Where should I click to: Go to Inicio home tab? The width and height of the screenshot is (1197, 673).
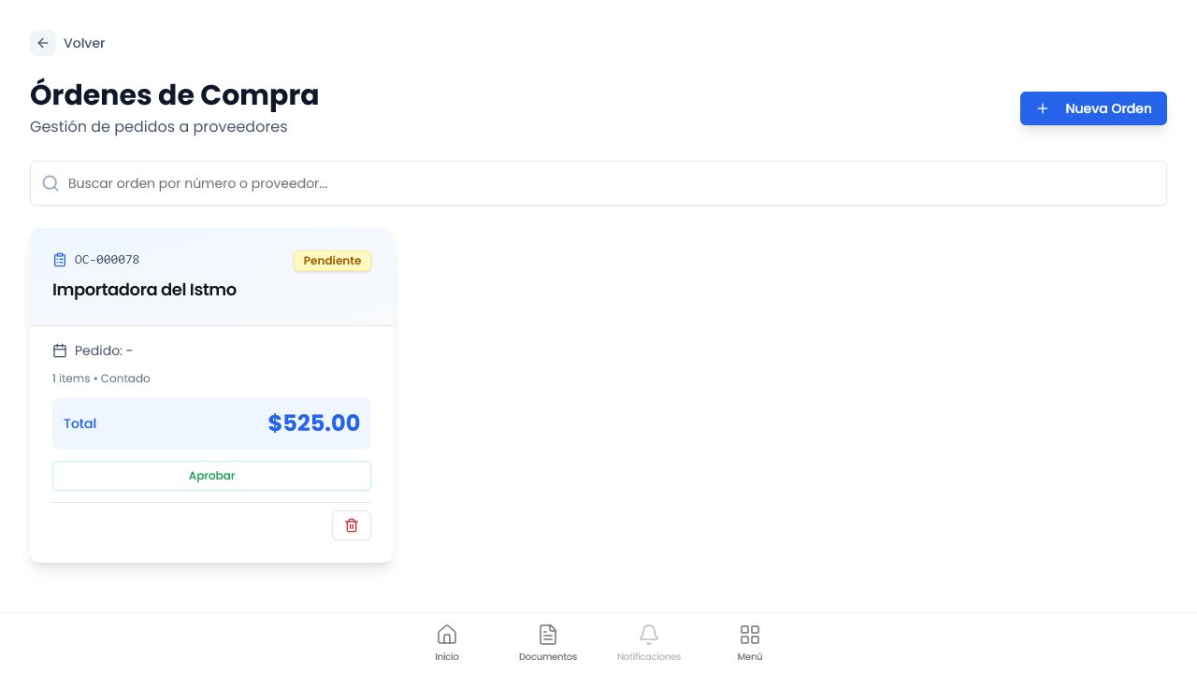point(447,642)
